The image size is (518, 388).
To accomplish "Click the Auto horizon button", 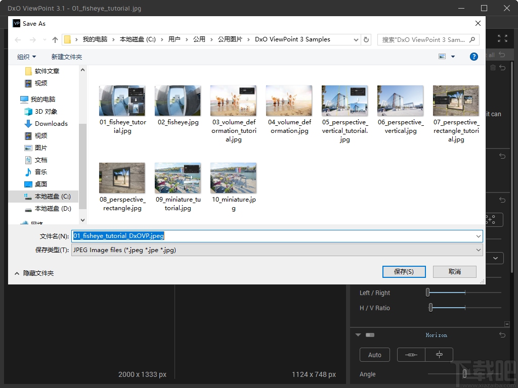I will [374, 355].
